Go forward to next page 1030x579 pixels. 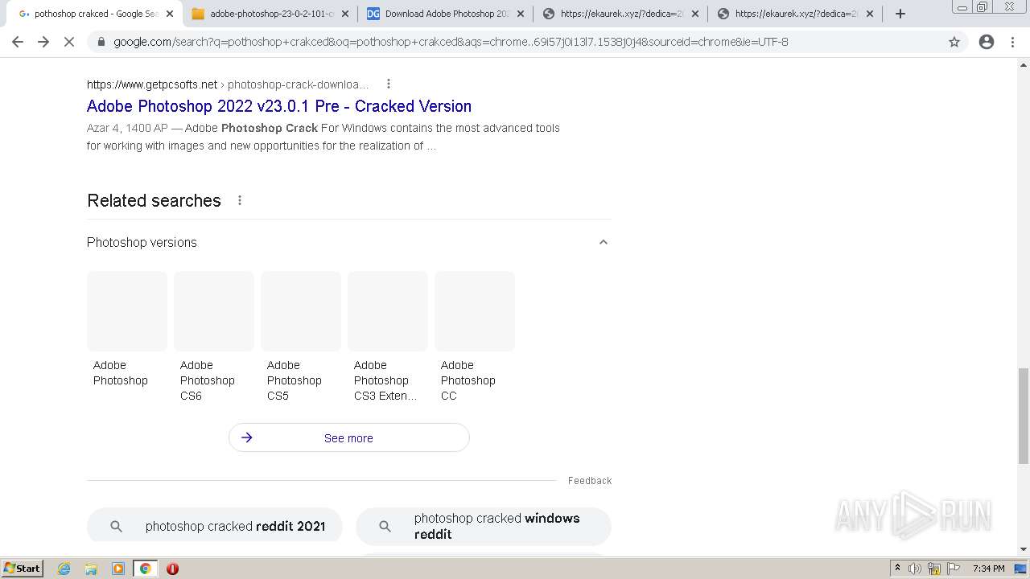pyautogui.click(x=43, y=42)
